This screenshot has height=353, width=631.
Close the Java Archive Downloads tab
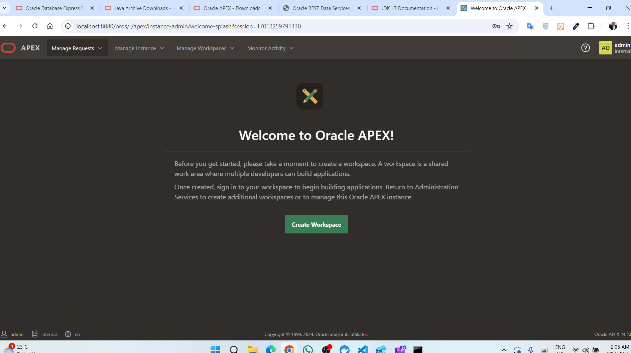[x=181, y=8]
